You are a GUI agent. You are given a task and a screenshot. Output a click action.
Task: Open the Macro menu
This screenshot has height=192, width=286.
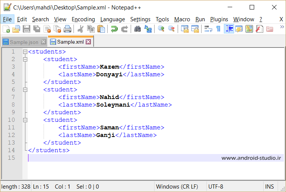182,19
